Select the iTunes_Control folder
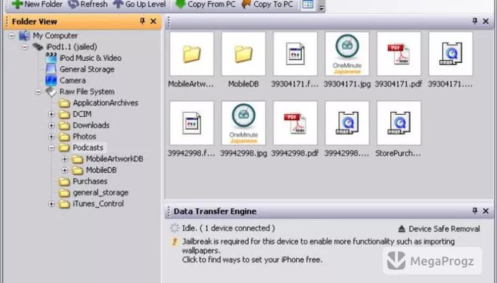The height and width of the screenshot is (283, 497). click(x=98, y=204)
